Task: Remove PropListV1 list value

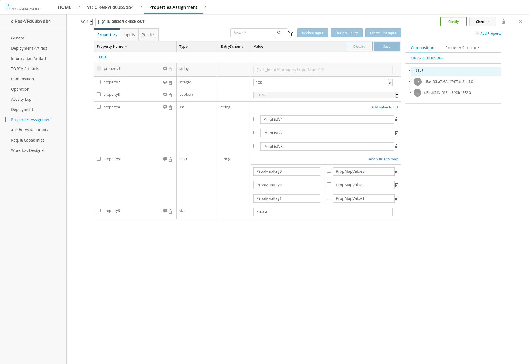Action: [x=396, y=119]
